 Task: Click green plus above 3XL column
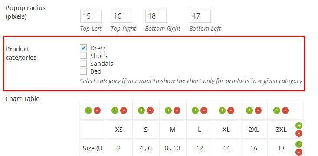[277, 110]
